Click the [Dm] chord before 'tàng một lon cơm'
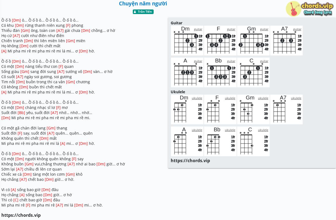This screenshot has width=336, height=220. click(x=27, y=174)
